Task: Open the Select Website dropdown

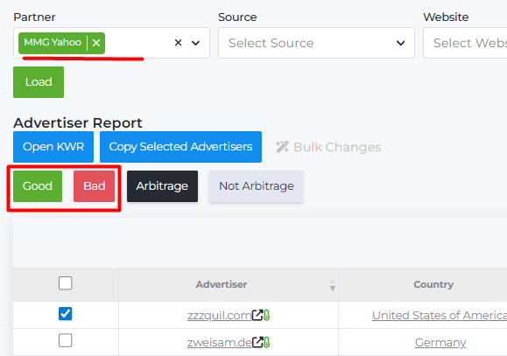Action: click(x=465, y=43)
